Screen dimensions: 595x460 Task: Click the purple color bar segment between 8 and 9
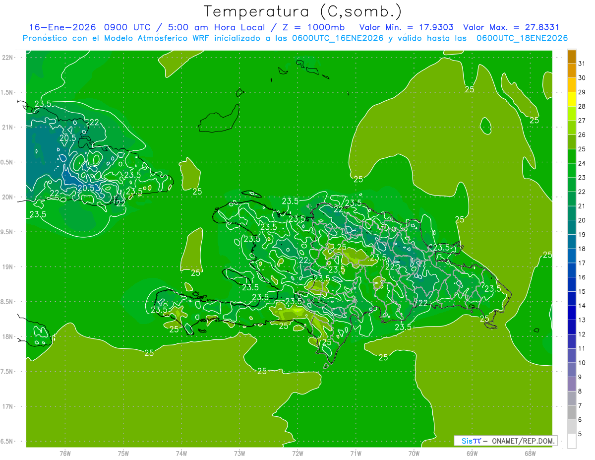coord(572,384)
